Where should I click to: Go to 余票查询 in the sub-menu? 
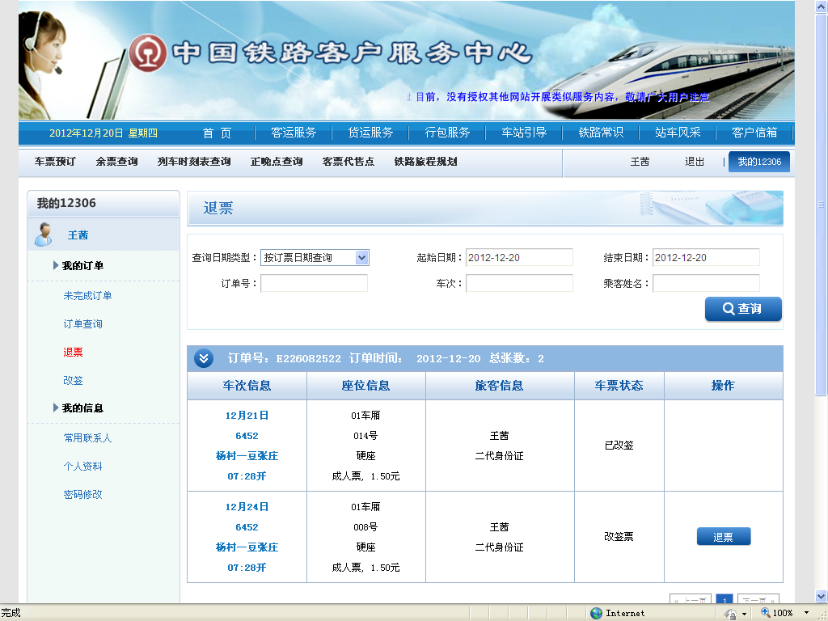[x=116, y=162]
